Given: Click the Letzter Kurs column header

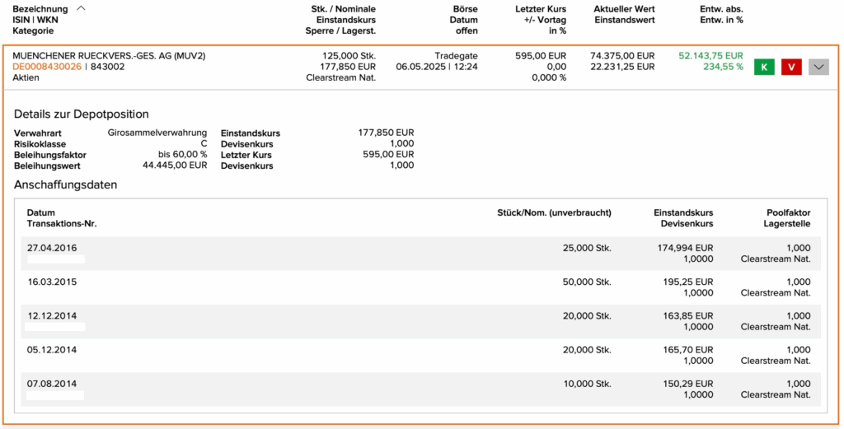Looking at the screenshot, I should [x=541, y=9].
